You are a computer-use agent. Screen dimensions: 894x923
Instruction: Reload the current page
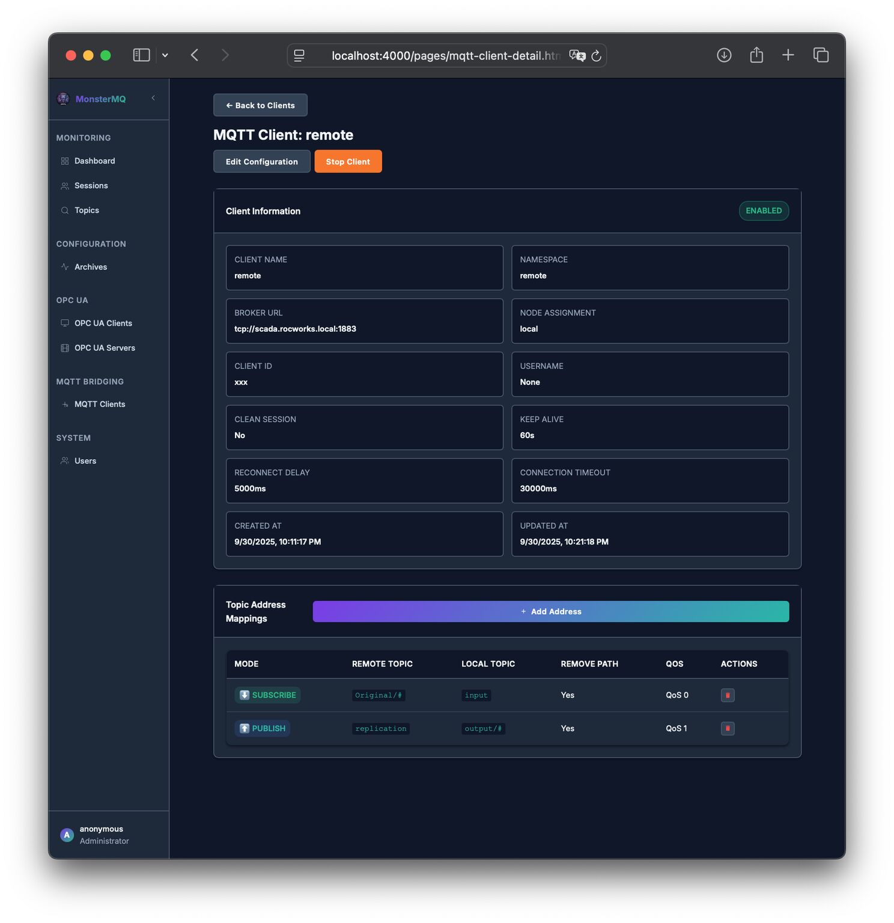597,56
